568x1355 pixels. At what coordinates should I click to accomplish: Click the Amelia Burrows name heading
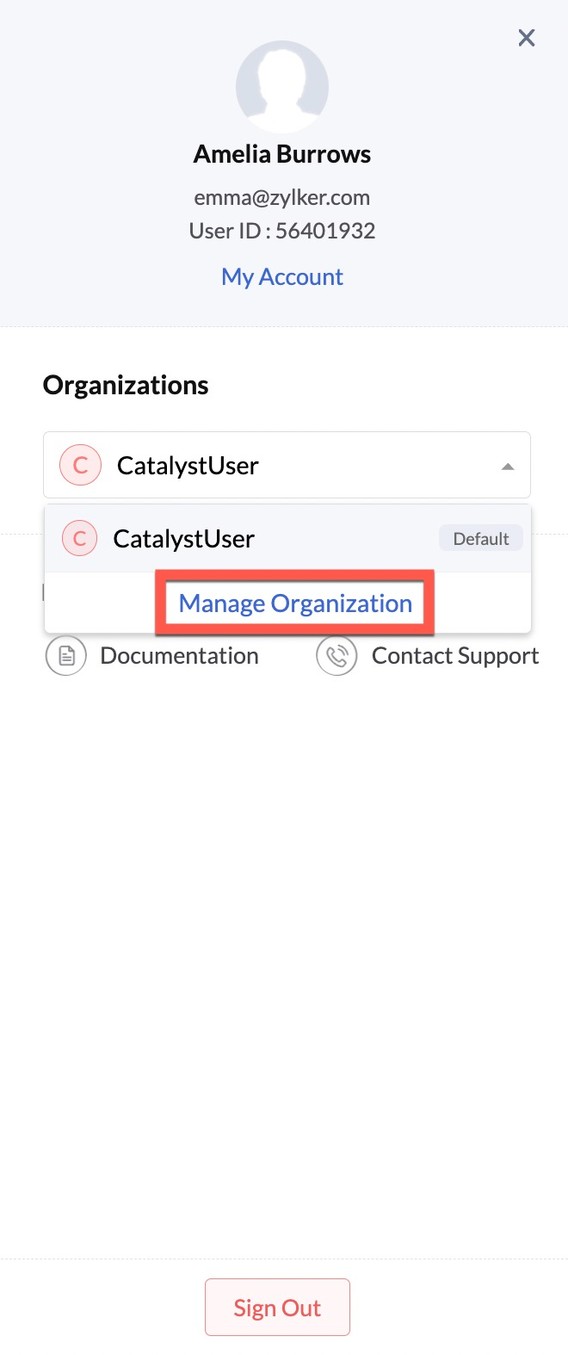(282, 154)
